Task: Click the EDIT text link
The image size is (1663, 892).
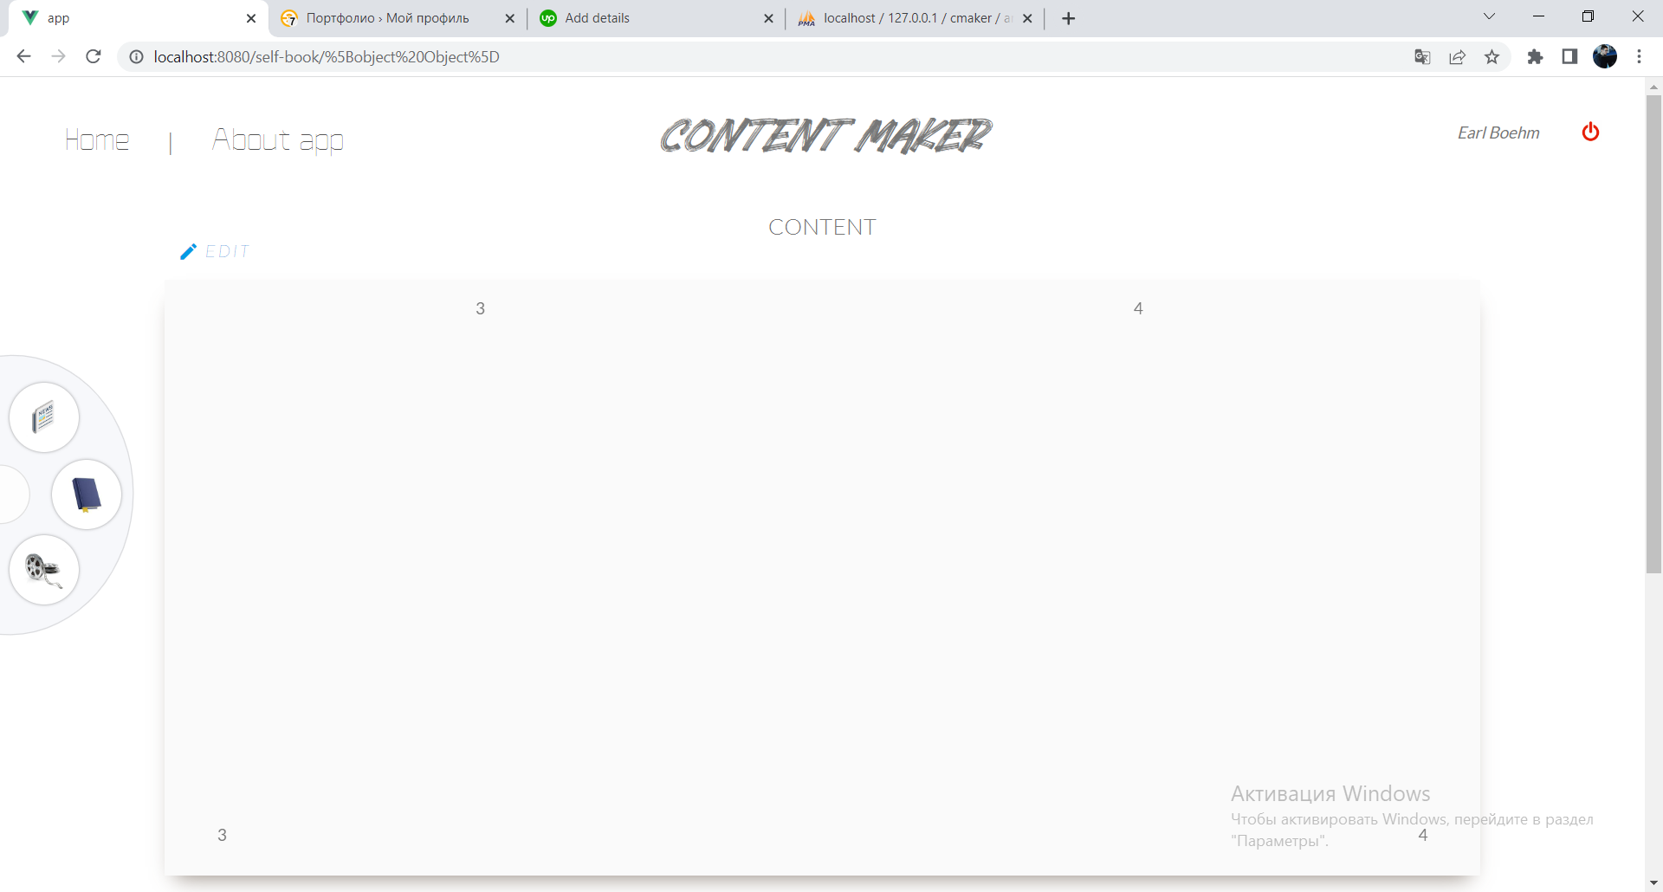Action: (227, 251)
